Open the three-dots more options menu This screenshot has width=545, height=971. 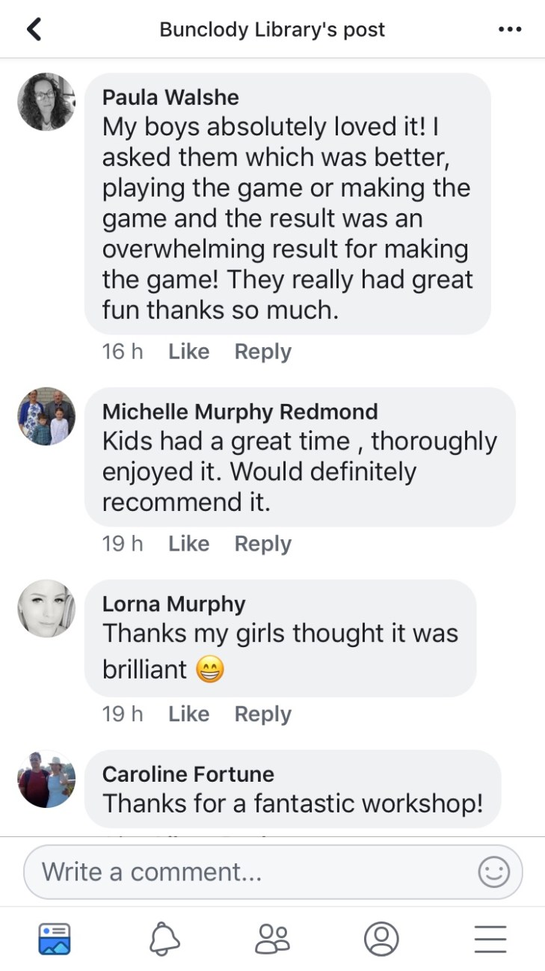point(509,29)
